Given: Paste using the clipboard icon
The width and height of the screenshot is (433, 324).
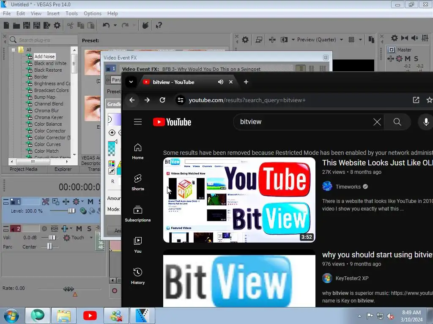Looking at the screenshot, I should (91, 26).
